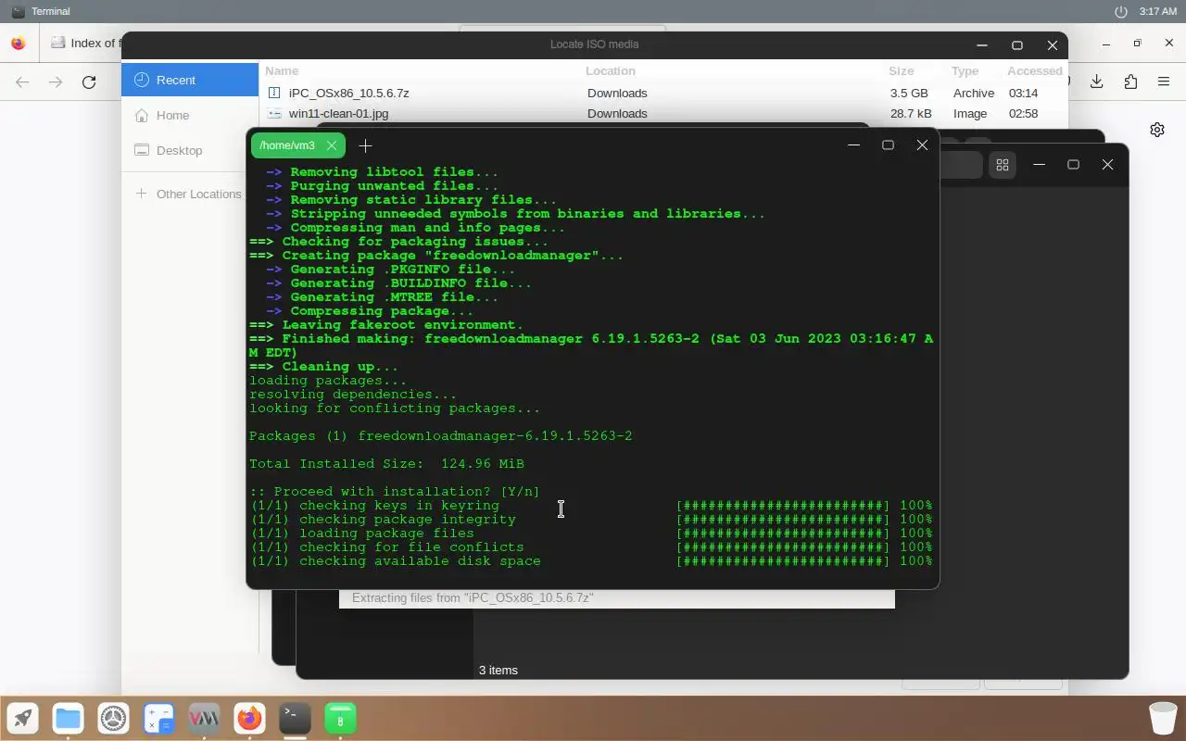The image size is (1186, 741).
Task: Open the Calculator from the dock
Action: 158,718
